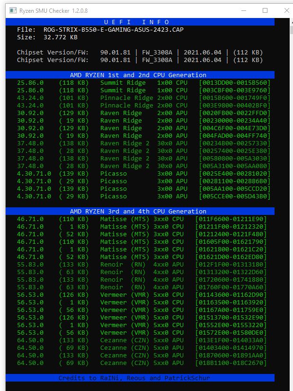The image size is (293, 391).
Task: Select address '[004FAD00-004FF740]'
Action: (x=235, y=136)
